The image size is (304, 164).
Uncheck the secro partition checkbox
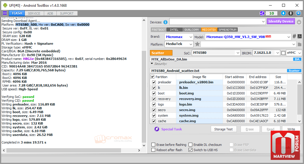154,110
